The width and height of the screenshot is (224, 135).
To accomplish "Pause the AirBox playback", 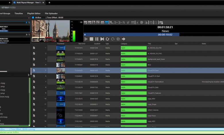I will point(97,39).
